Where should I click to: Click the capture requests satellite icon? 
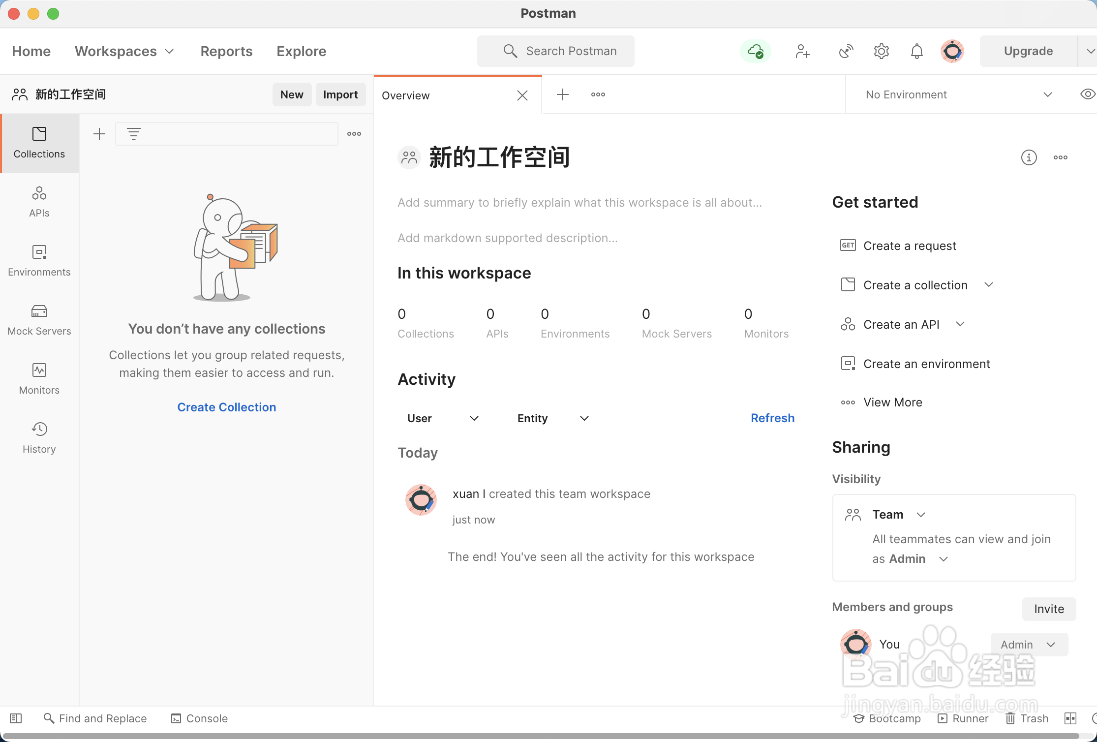point(846,51)
